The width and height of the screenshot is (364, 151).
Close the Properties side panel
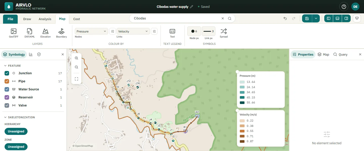tap(360, 54)
